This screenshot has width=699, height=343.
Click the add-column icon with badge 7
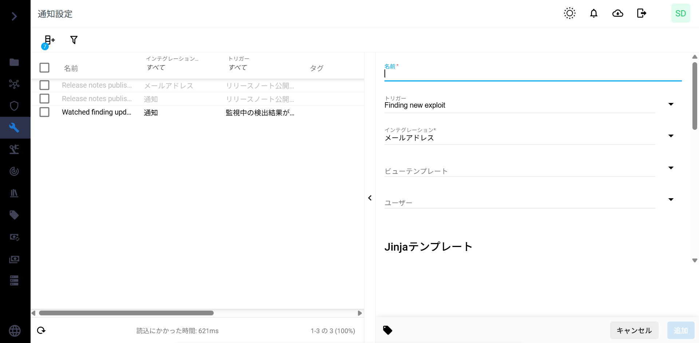[x=49, y=40]
